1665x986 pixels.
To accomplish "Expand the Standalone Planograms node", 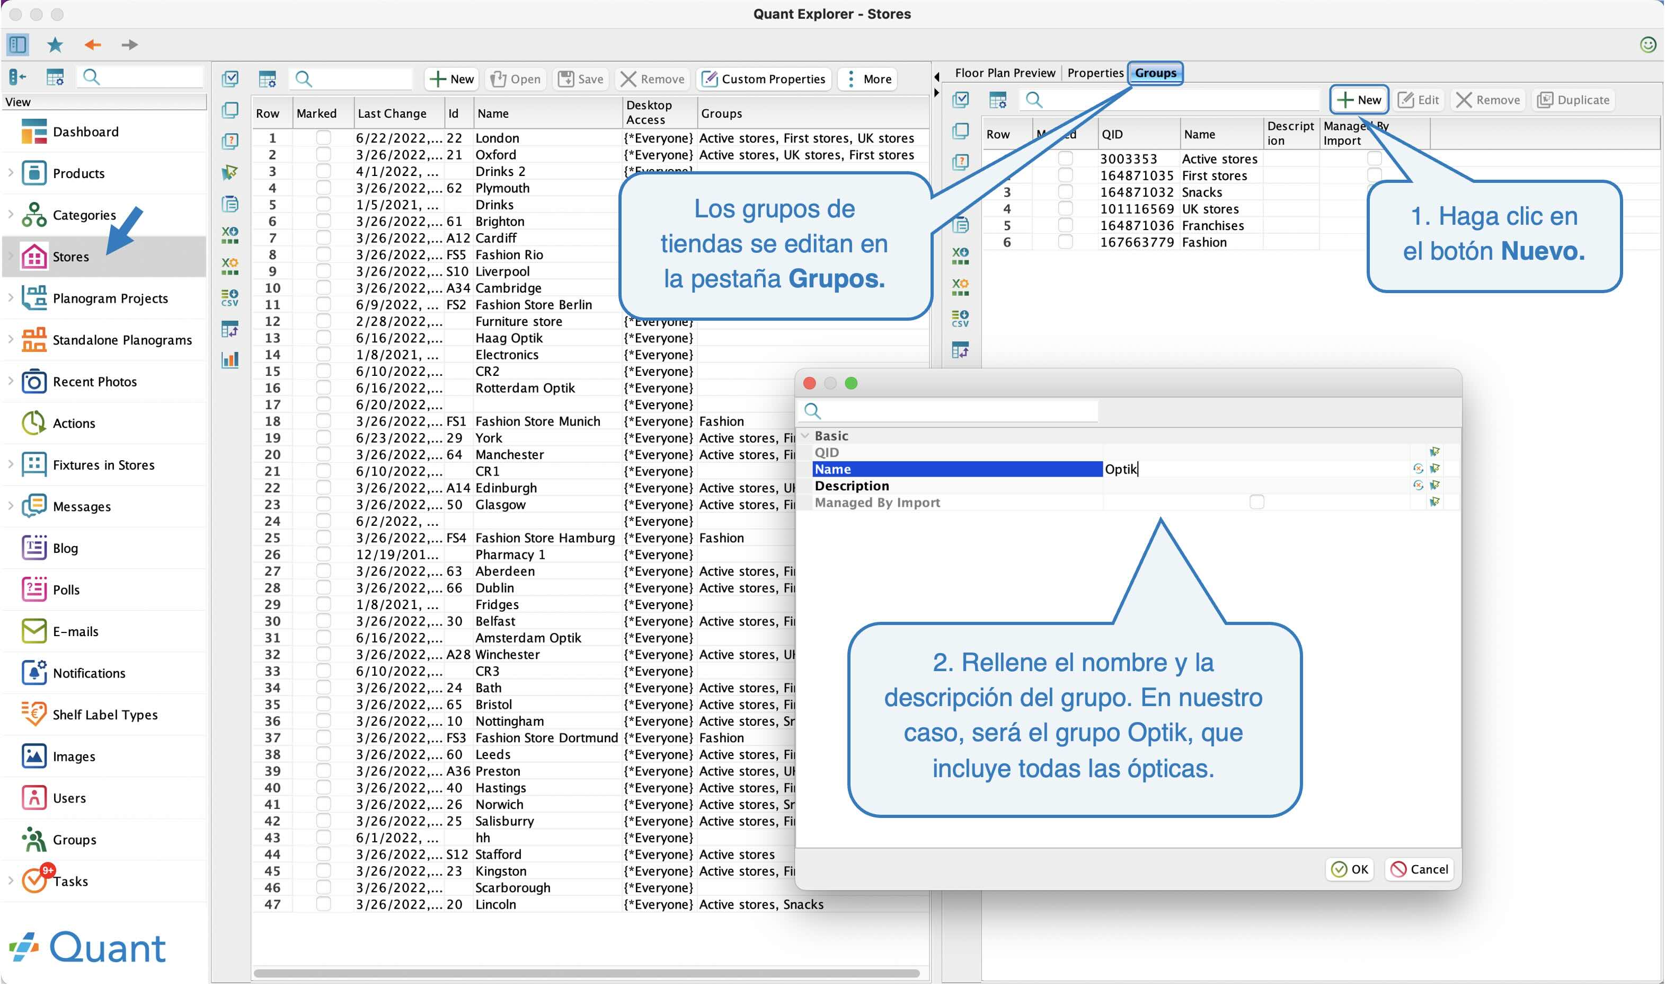I will click(x=11, y=339).
